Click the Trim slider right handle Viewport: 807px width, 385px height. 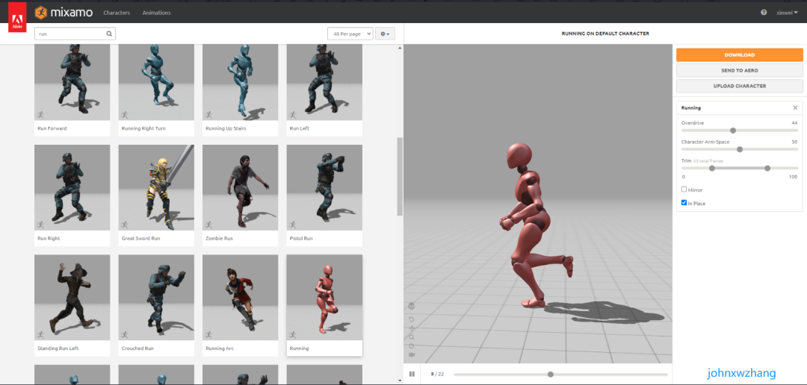tap(767, 168)
